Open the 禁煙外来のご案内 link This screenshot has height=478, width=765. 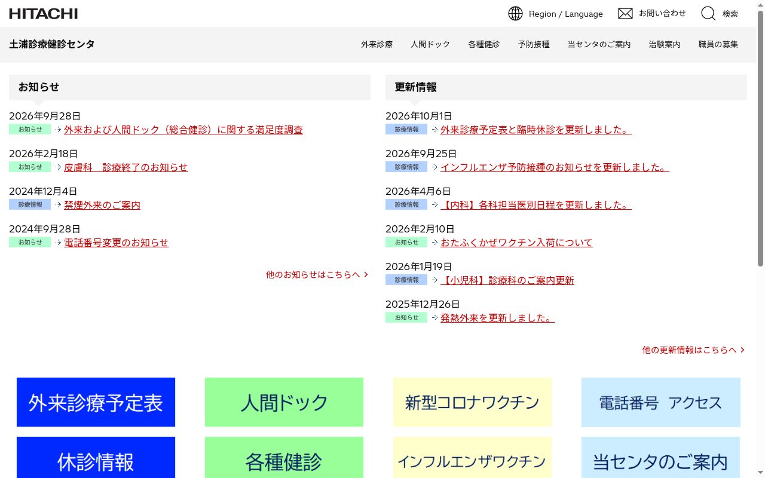(x=102, y=205)
